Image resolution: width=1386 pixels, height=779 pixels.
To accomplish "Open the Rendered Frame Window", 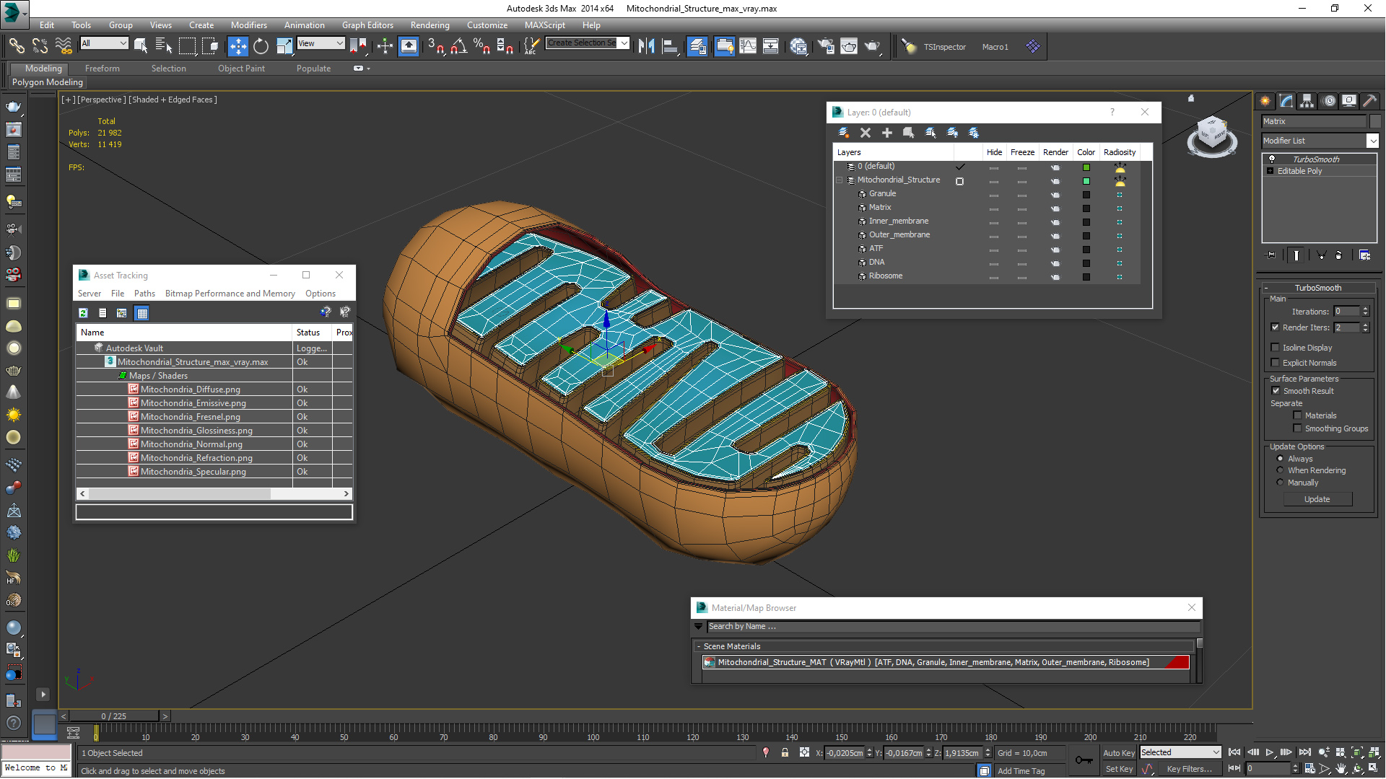I will pyautogui.click(x=849, y=46).
